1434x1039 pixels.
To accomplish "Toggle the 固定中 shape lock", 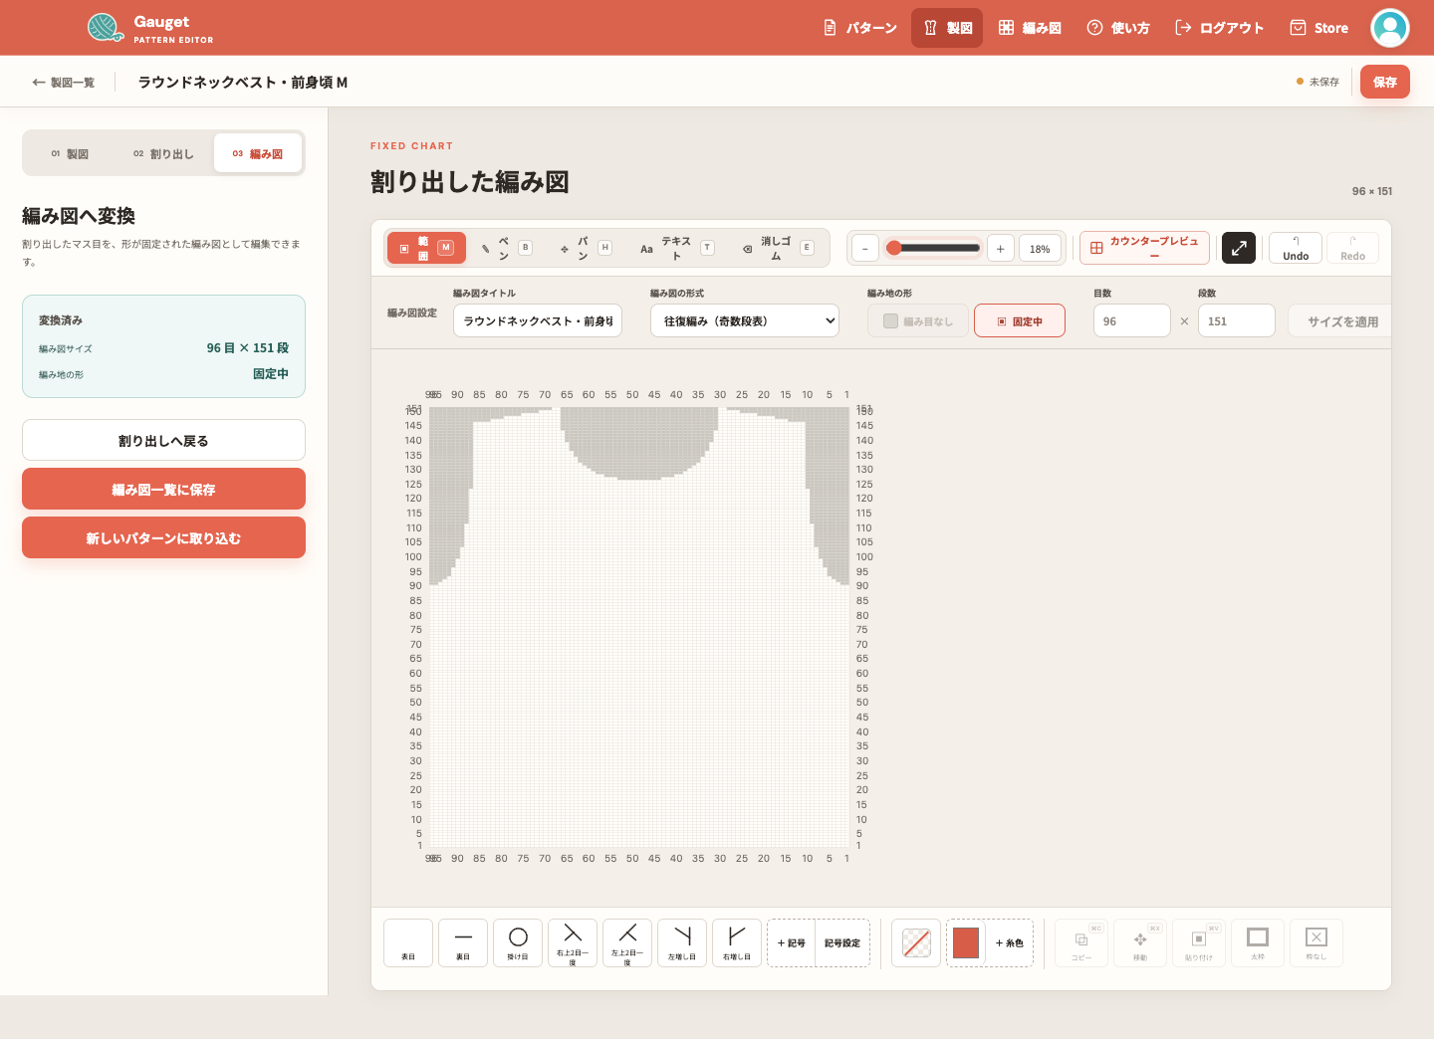I will pos(1020,321).
